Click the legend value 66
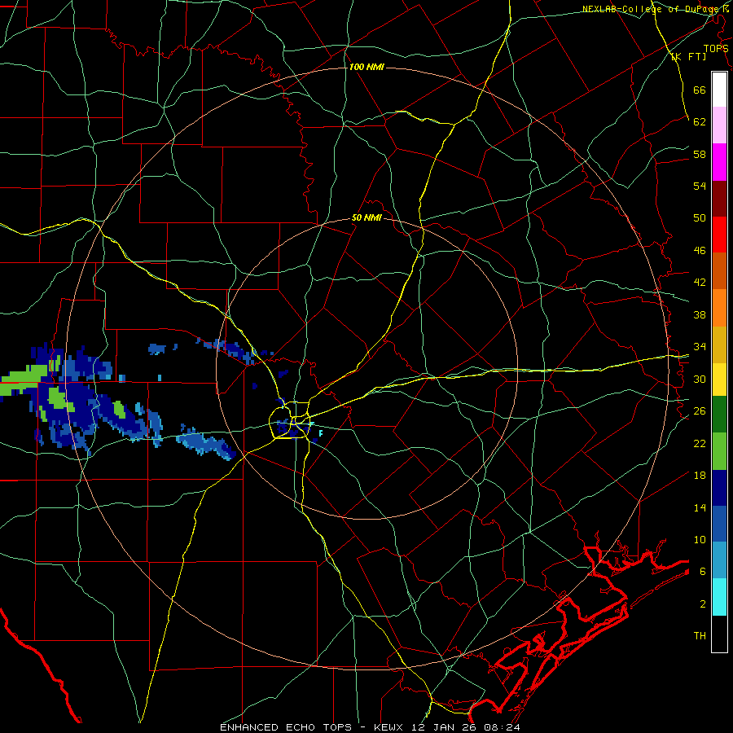Image resolution: width=733 pixels, height=733 pixels. [700, 90]
